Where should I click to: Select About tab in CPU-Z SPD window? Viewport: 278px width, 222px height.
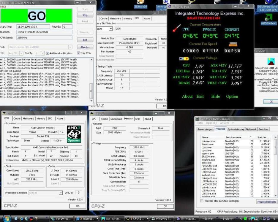tap(147, 18)
